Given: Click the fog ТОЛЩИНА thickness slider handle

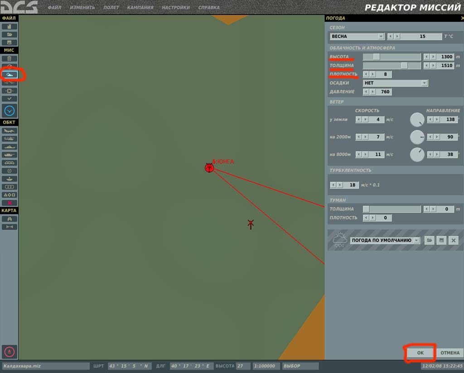Looking at the screenshot, I should (x=366, y=209).
